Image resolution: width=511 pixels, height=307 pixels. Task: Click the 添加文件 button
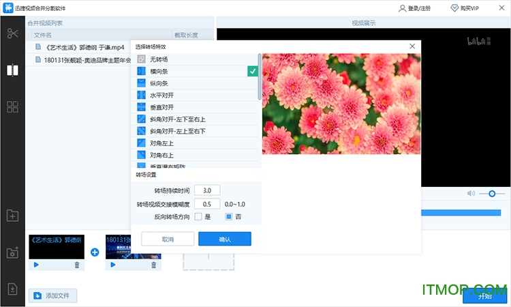(52, 295)
